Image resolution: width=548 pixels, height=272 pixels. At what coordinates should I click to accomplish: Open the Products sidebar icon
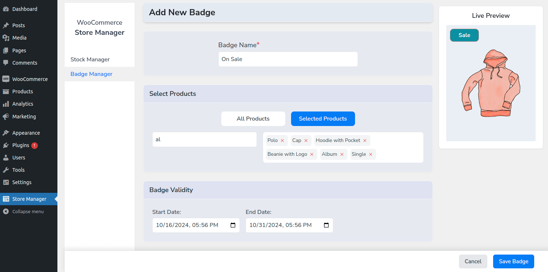6,91
